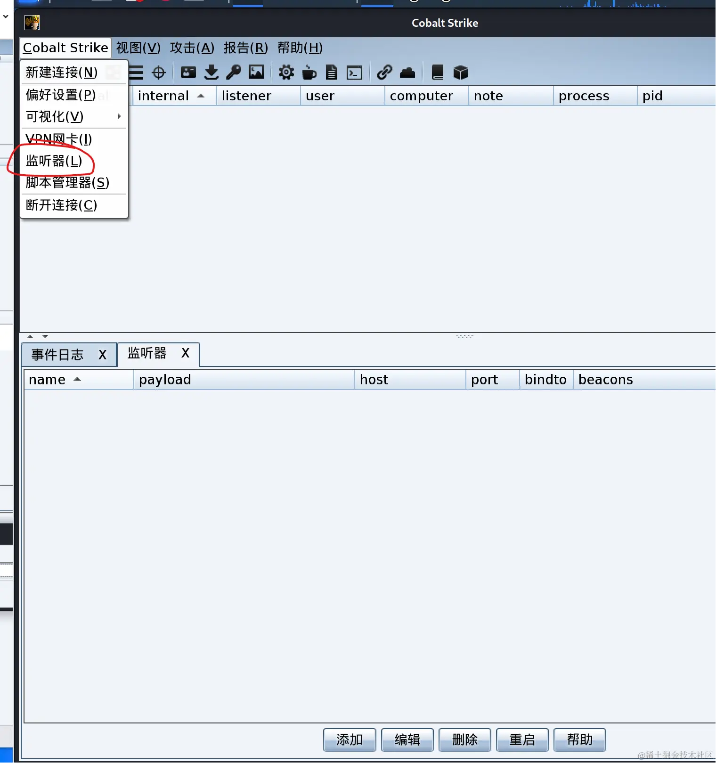Open the 攻击(A) menu
Screen dimensions: 716x763
pos(192,48)
